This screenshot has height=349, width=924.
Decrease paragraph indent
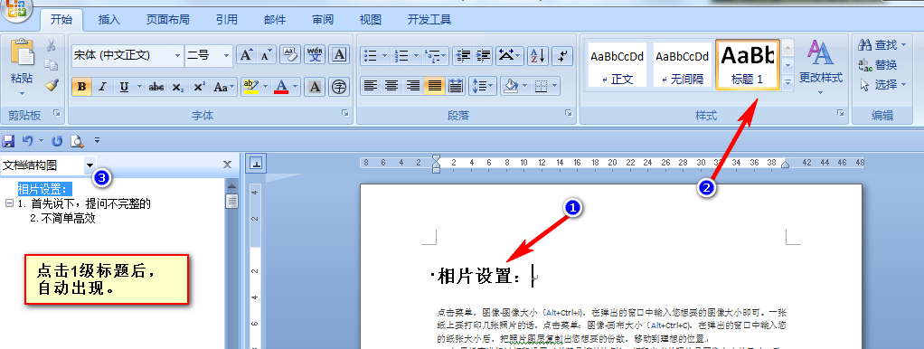(463, 55)
